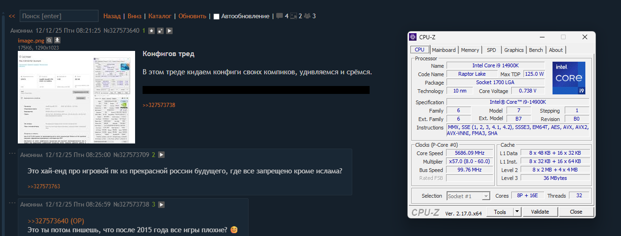Click the Вниз link
621x236 pixels.
pos(135,16)
